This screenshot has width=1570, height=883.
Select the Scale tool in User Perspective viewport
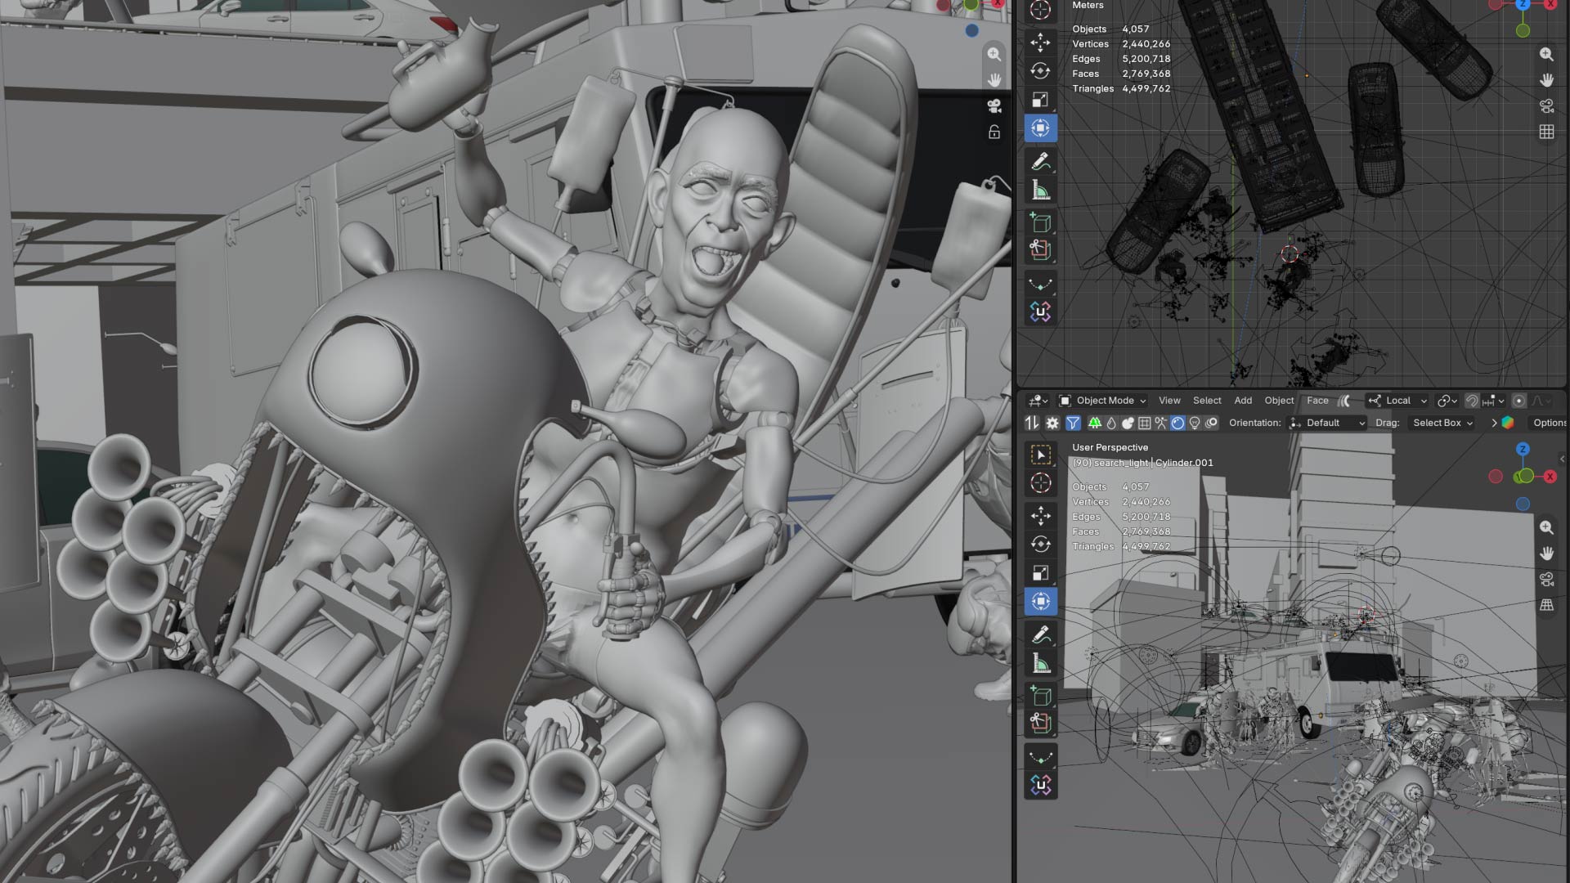click(1040, 572)
